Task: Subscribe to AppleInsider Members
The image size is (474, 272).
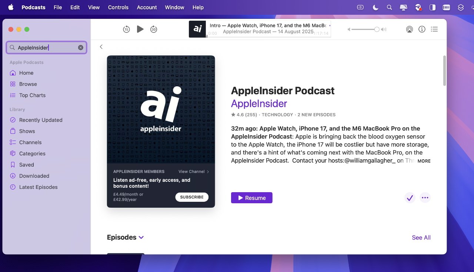Action: pos(191,197)
